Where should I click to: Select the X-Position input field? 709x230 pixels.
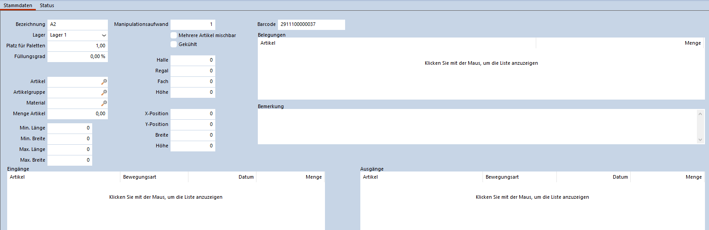point(192,114)
